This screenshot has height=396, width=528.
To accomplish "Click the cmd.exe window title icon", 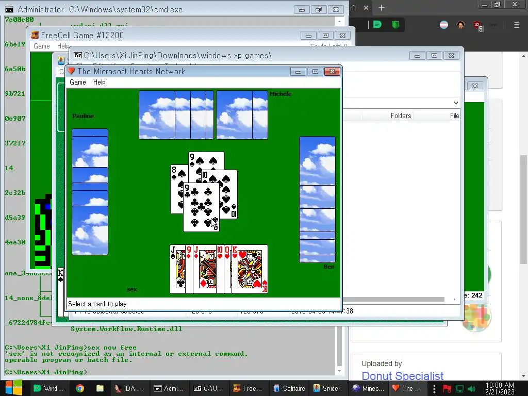I will pos(9,9).
